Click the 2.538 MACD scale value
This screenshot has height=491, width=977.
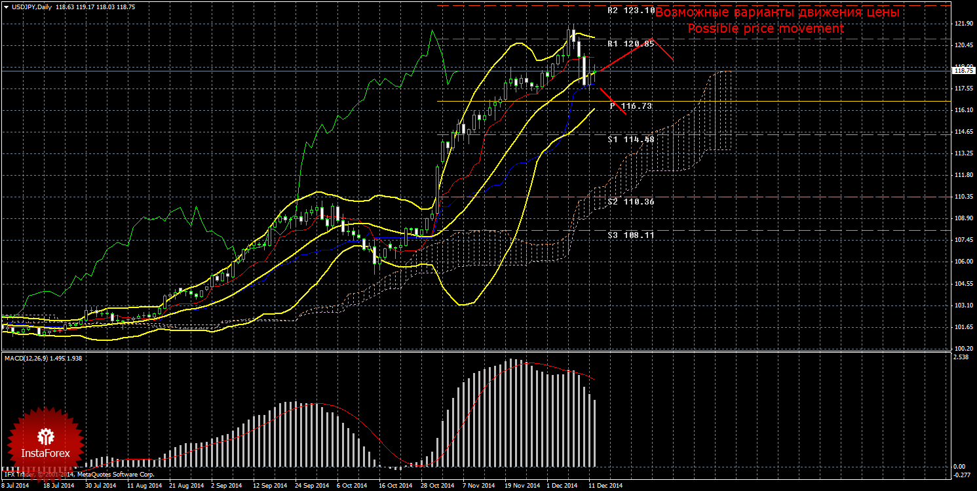[x=961, y=358]
